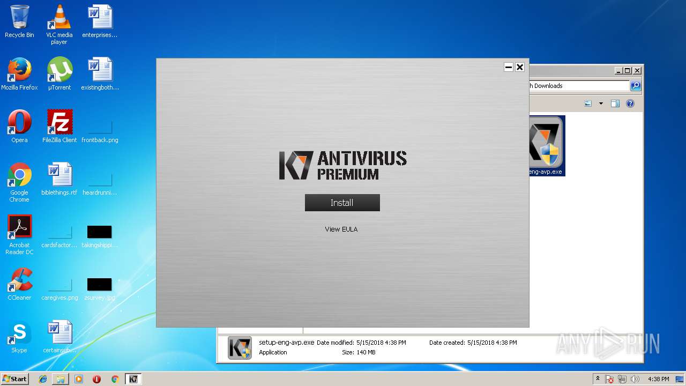Select setup-eng-avp.exe in Explorer window
686x386 pixels.
(547, 146)
